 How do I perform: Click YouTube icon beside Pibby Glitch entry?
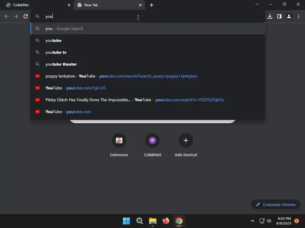(38, 100)
